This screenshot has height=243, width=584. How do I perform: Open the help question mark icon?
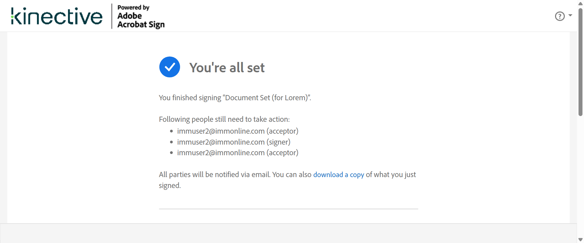(x=560, y=16)
